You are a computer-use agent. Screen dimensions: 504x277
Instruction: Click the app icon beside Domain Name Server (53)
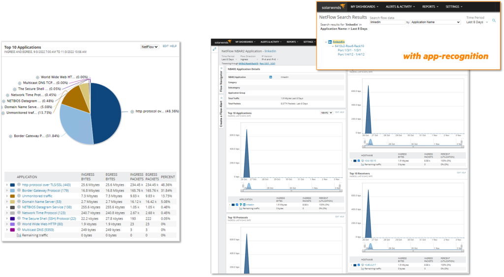tap(19, 201)
